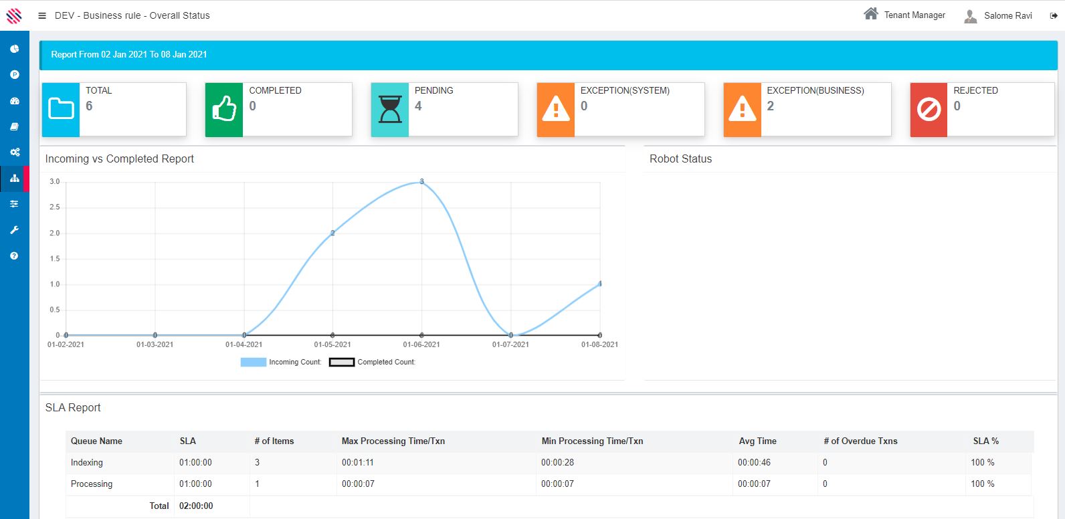The height and width of the screenshot is (519, 1065).
Task: Click the chart peak point at 01-06-2021
Action: (x=421, y=182)
